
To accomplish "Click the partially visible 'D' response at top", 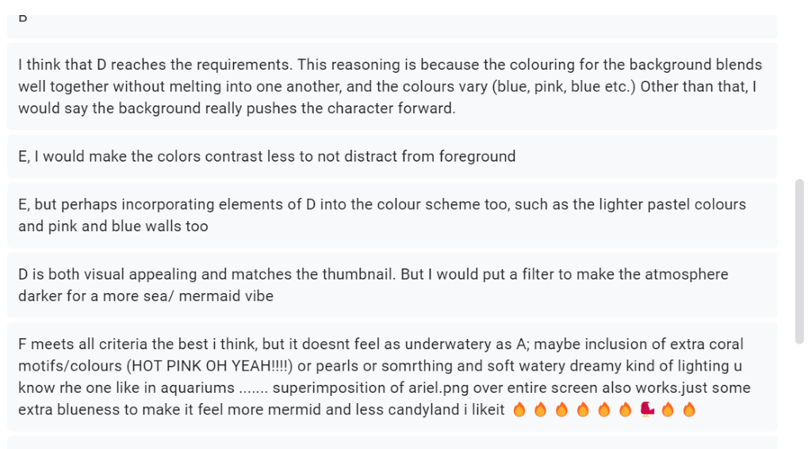I will [x=392, y=26].
